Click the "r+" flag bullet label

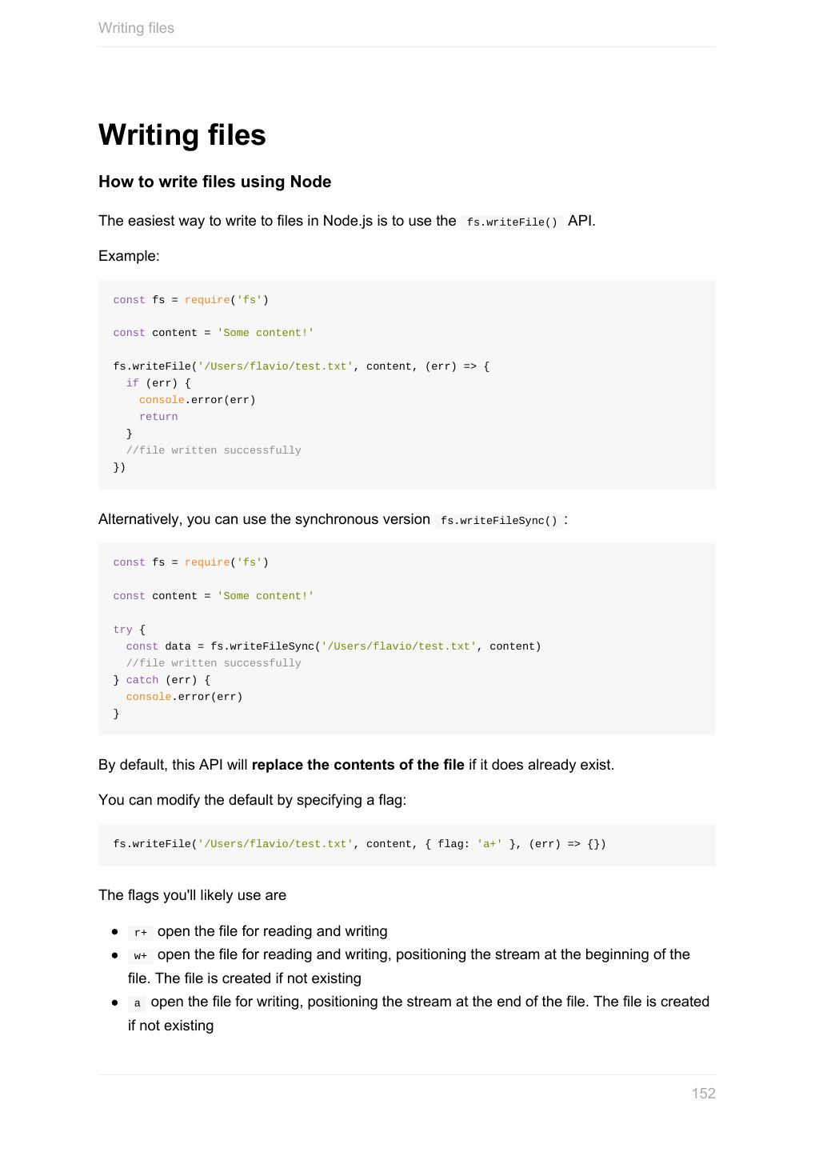140,933
